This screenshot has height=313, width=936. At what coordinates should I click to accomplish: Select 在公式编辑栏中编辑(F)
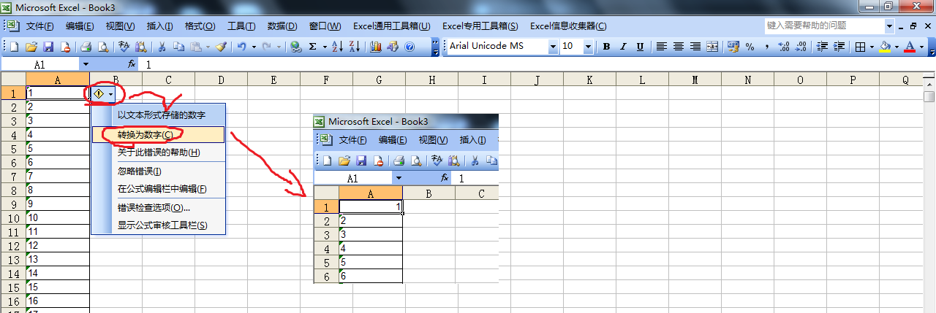[x=159, y=189]
